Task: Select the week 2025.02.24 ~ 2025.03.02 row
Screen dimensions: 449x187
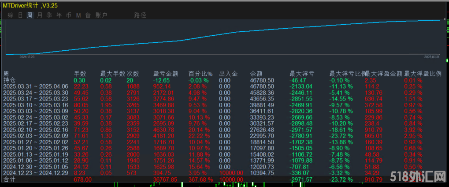Action: [224, 117]
